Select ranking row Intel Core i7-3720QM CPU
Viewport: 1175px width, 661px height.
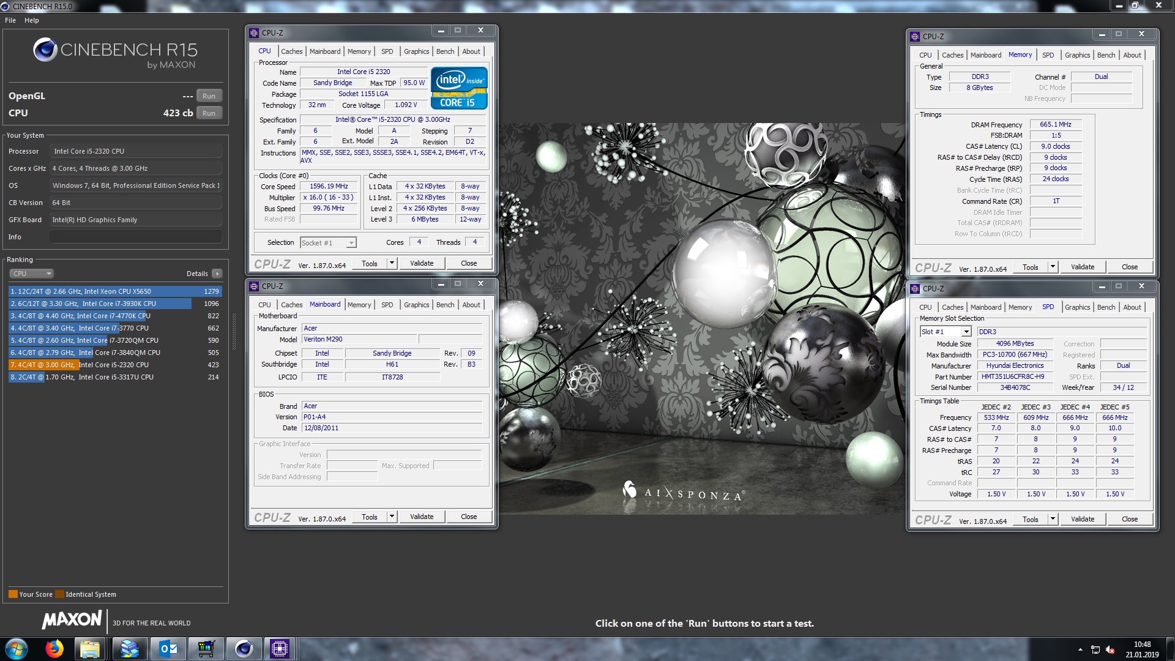pyautogui.click(x=115, y=340)
